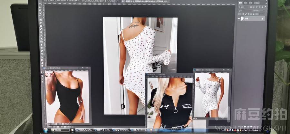Switch to the Paths panel tab
The image size is (290, 134).
[x=250, y=3]
